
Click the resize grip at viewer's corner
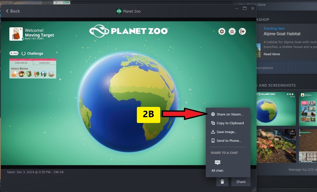[x=254, y=189]
